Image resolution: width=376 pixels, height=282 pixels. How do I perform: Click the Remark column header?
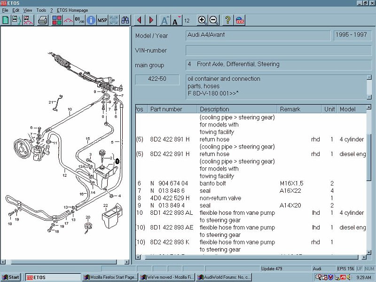(299, 109)
